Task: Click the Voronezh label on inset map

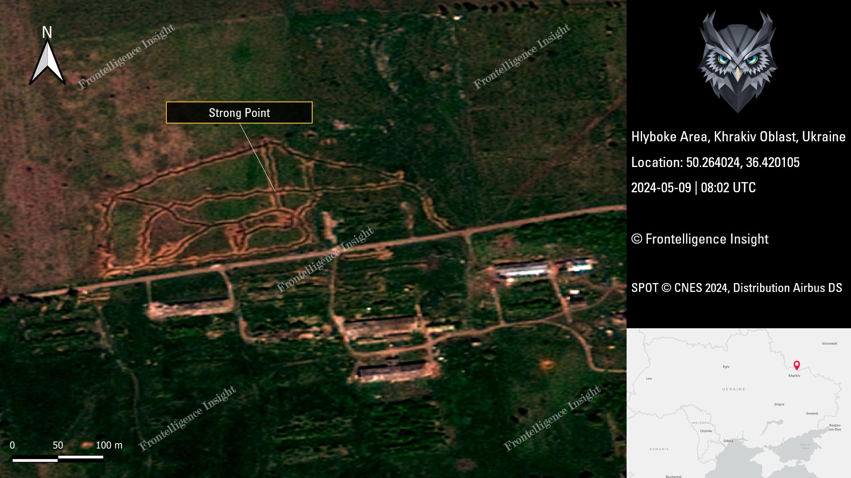Action: click(829, 343)
